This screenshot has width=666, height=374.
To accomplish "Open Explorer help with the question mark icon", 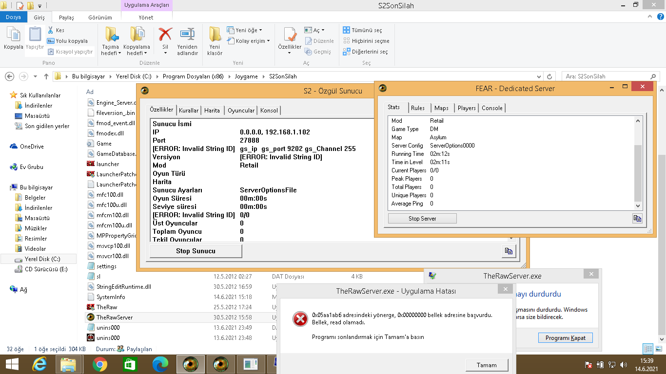I will 660,17.
